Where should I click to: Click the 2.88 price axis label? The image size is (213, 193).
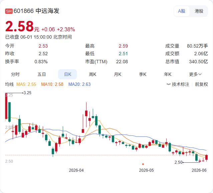(x=9, y=127)
